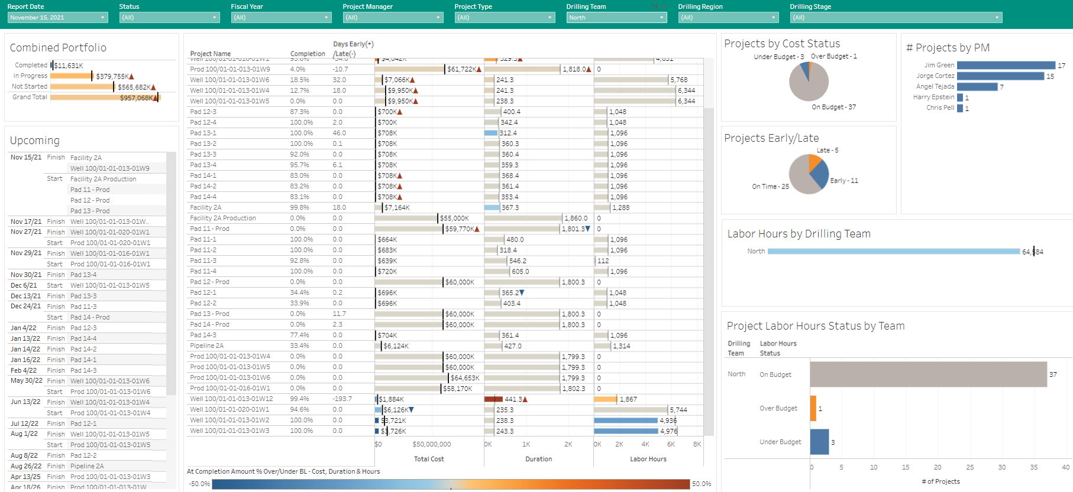Viewport: 1073px width, 492px height.
Task: Click the blue Early slice of the pie
Action: tap(819, 174)
